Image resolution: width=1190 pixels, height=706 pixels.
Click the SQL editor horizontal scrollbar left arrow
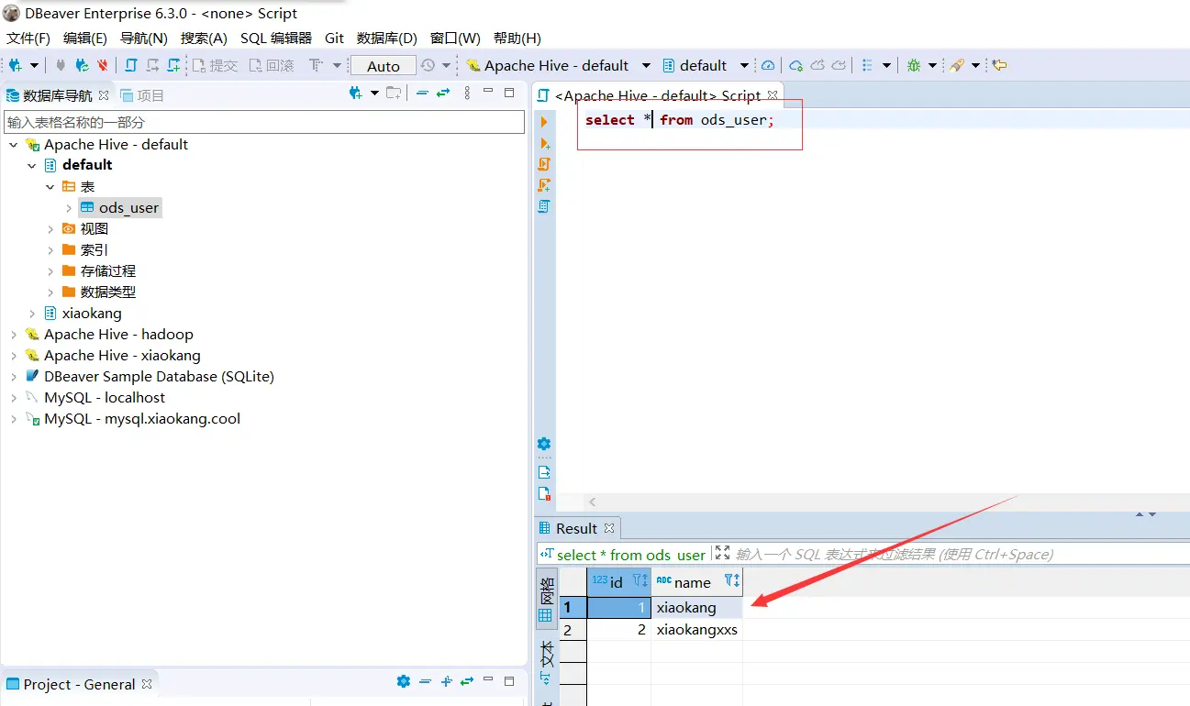coord(593,502)
